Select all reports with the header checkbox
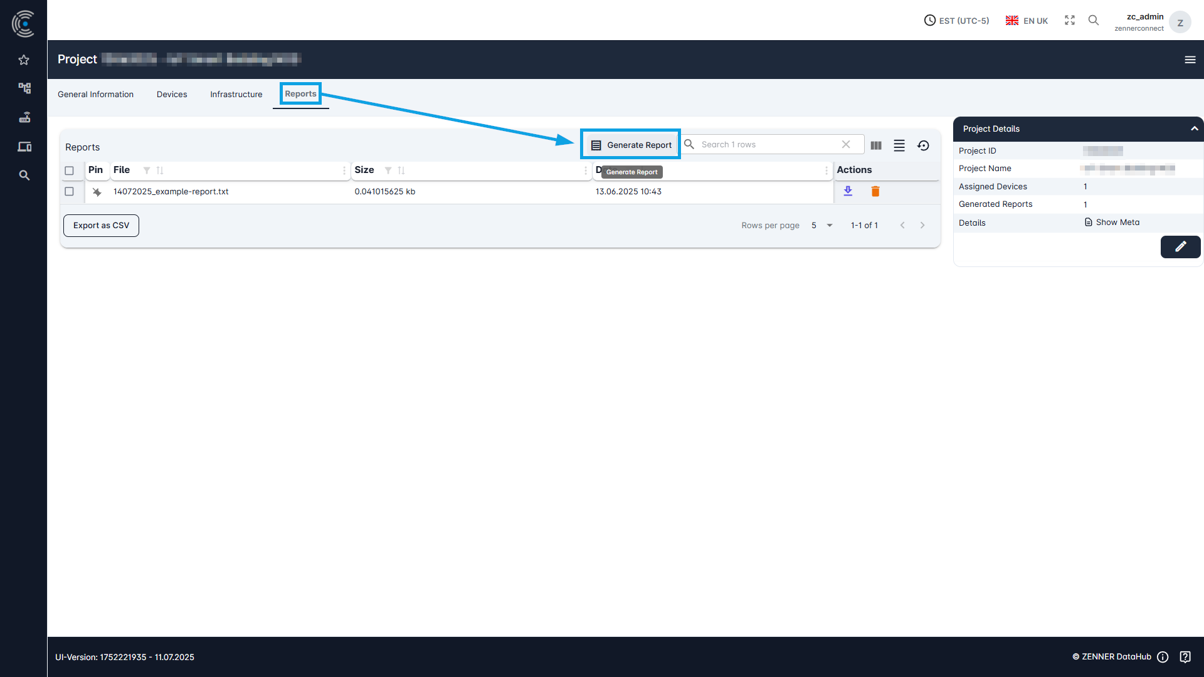Image resolution: width=1204 pixels, height=677 pixels. pos(69,170)
